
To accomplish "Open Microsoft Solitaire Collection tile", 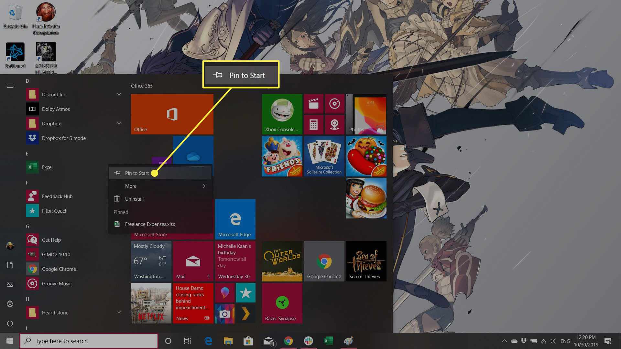I will (324, 156).
